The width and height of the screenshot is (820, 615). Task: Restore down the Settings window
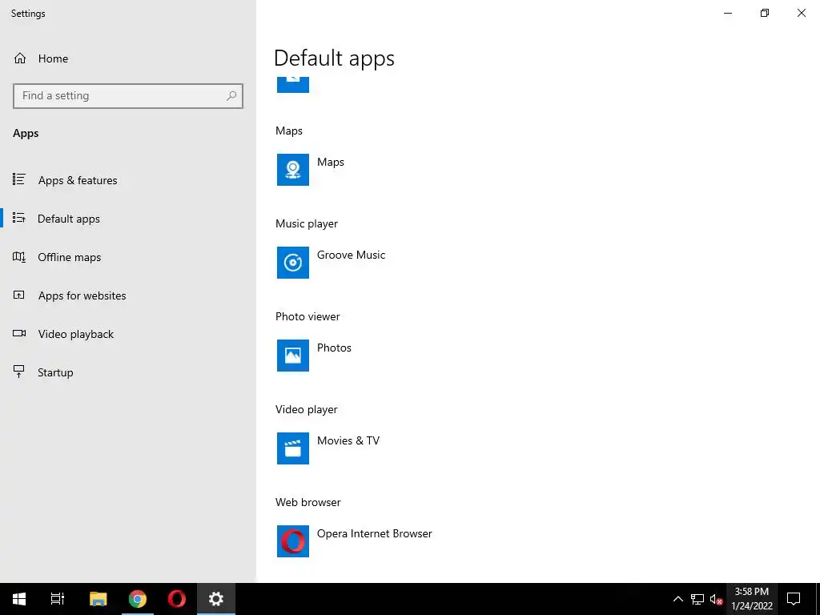click(765, 13)
